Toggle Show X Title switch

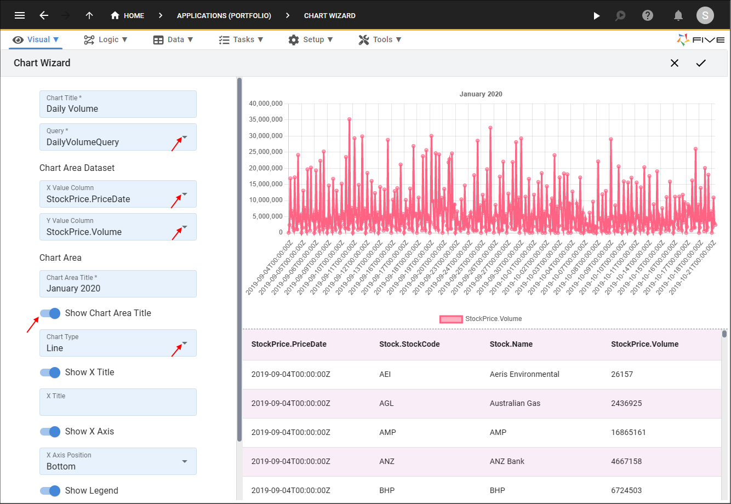pyautogui.click(x=50, y=373)
